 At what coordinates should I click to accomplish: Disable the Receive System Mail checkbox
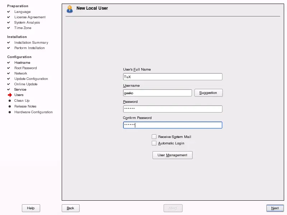pyautogui.click(x=154, y=137)
